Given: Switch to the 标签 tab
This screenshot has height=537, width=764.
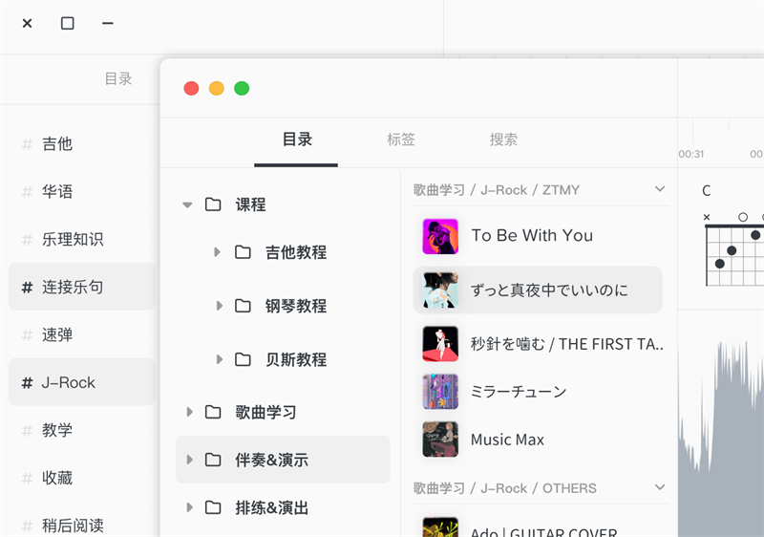Looking at the screenshot, I should click(x=401, y=140).
